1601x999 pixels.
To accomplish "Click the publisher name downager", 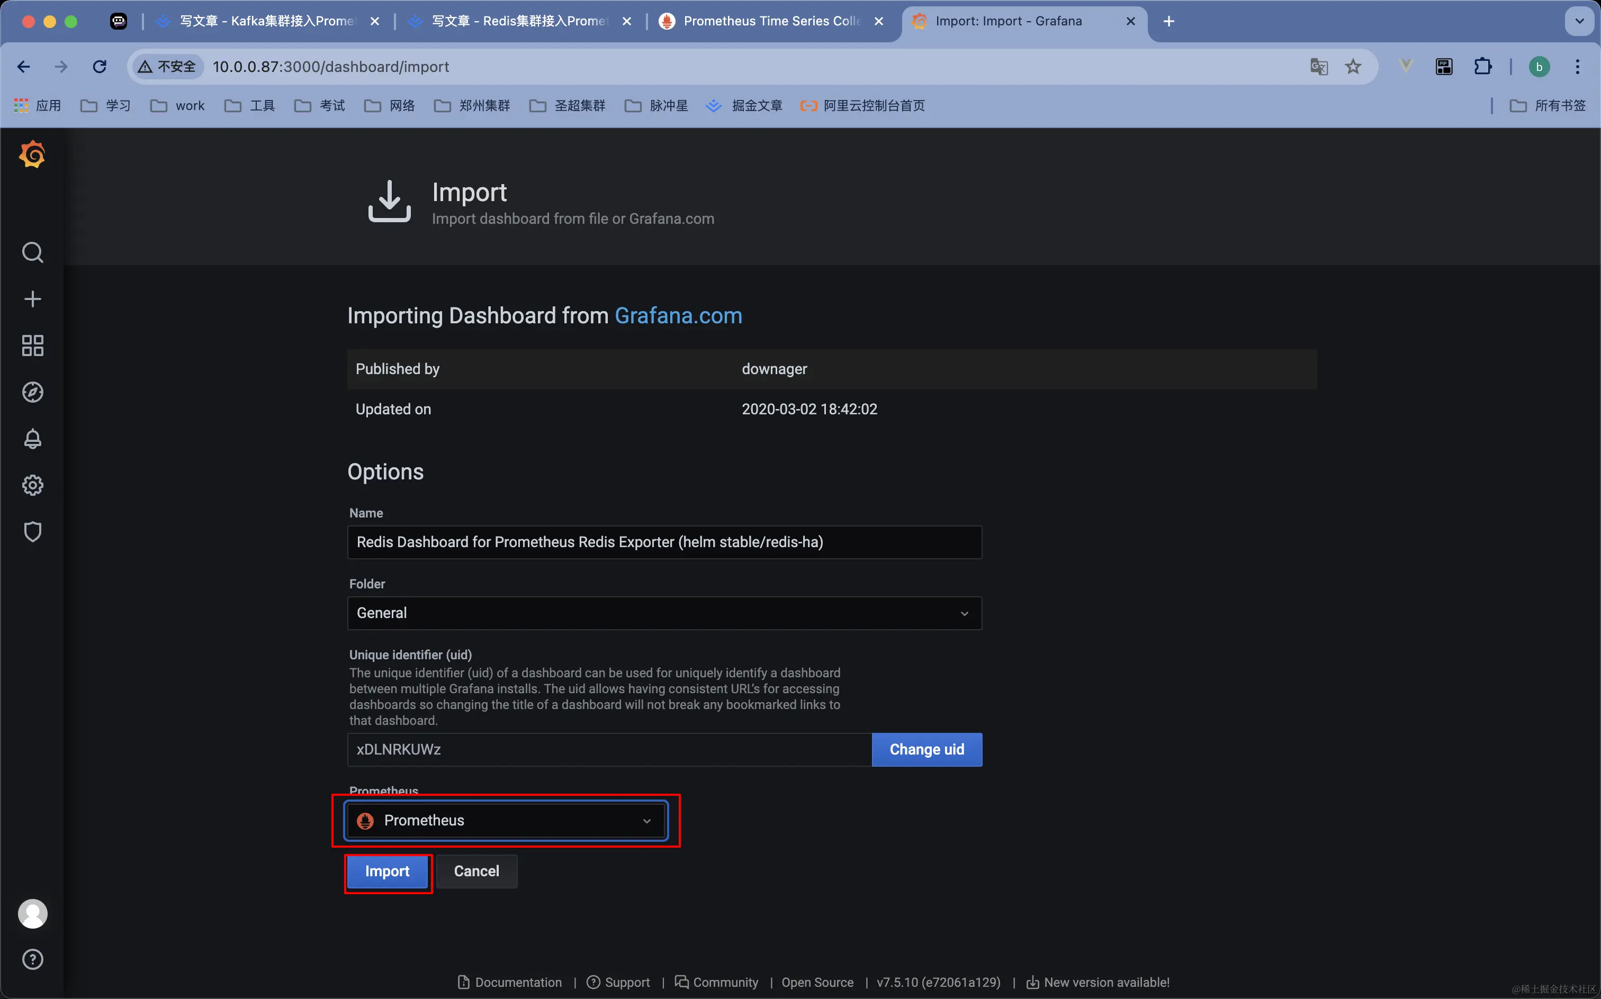I will 774,369.
